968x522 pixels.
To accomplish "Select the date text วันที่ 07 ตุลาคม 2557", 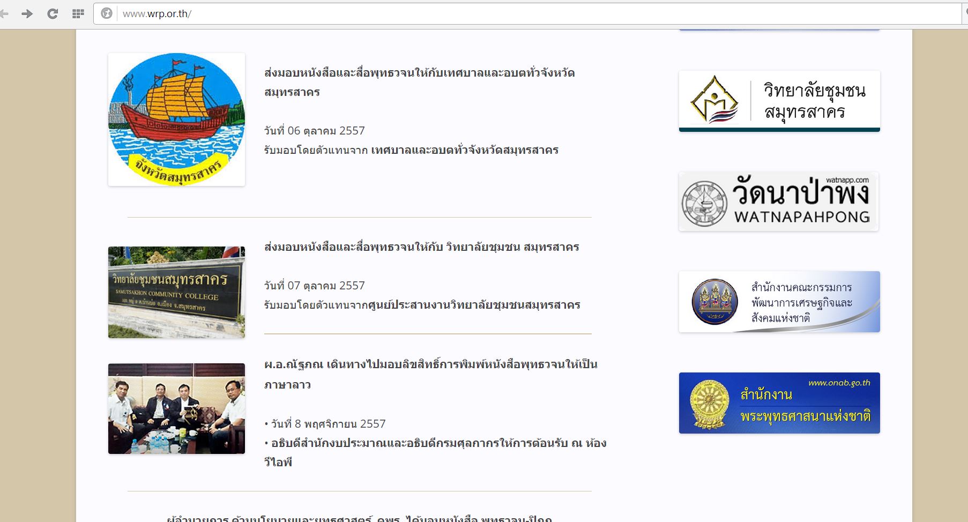I will tap(314, 286).
